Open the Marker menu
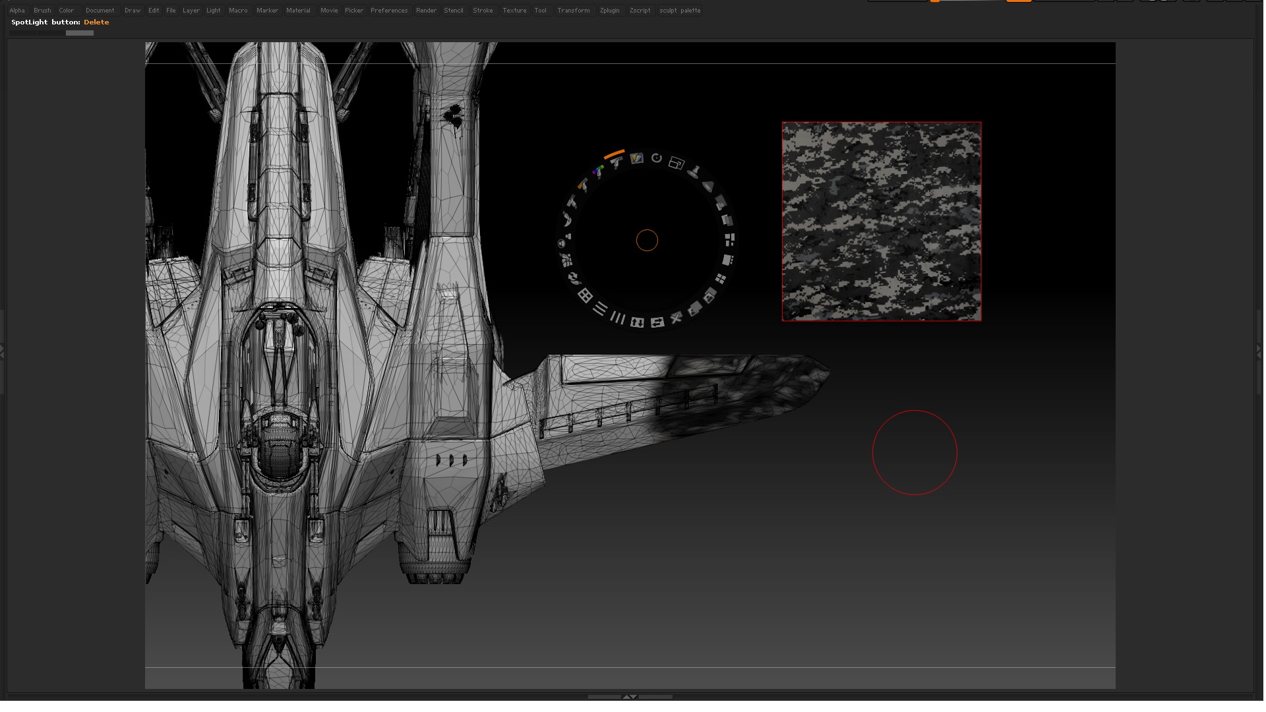Viewport: 1266px width, 712px height. coord(267,11)
